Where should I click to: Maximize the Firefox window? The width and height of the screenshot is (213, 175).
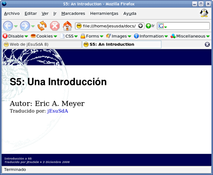201,4
